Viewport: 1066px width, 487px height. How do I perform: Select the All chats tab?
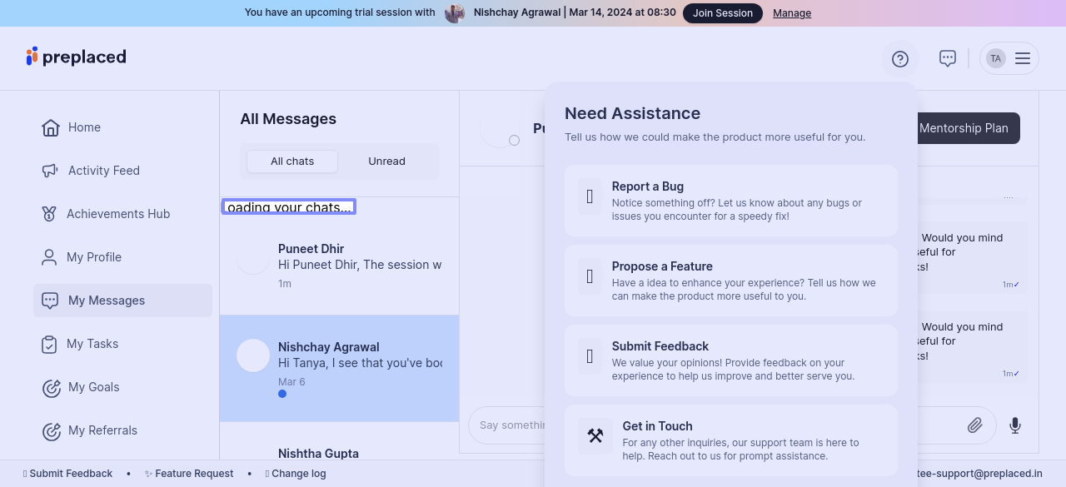[x=292, y=162]
